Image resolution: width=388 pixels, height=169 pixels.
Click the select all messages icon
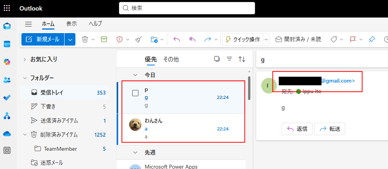click(x=217, y=59)
